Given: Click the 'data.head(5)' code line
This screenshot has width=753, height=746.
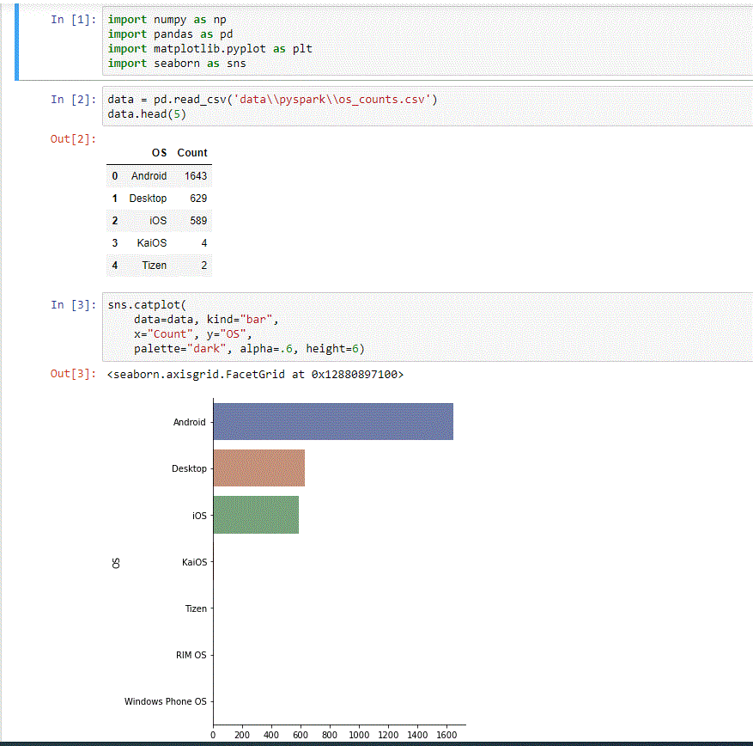Looking at the screenshot, I should (147, 114).
